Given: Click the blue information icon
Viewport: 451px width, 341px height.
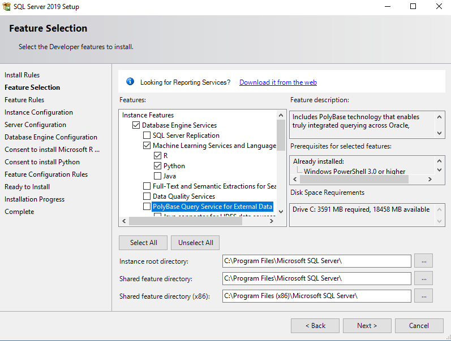Looking at the screenshot, I should point(130,82).
